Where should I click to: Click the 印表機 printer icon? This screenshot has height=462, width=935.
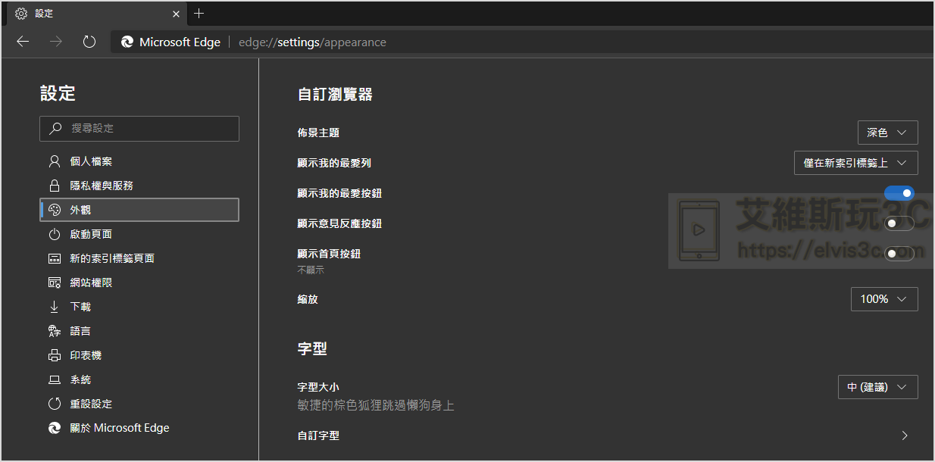[54, 355]
